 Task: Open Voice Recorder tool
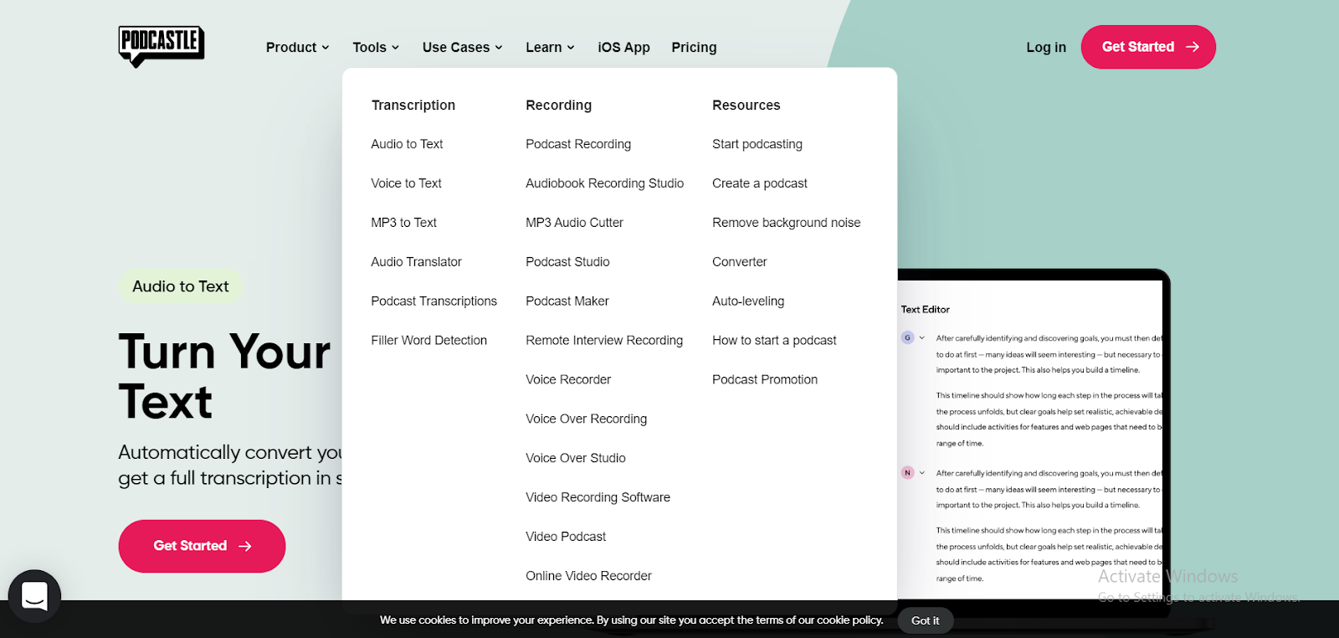coord(568,380)
